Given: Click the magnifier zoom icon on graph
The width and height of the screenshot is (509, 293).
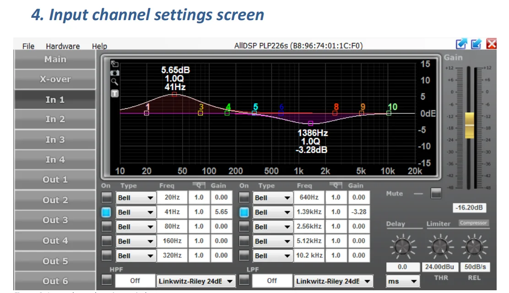Looking at the screenshot, I should [114, 82].
